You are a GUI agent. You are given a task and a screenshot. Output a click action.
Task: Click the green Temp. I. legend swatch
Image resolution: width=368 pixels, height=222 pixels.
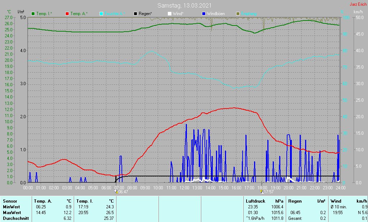pyautogui.click(x=33, y=14)
